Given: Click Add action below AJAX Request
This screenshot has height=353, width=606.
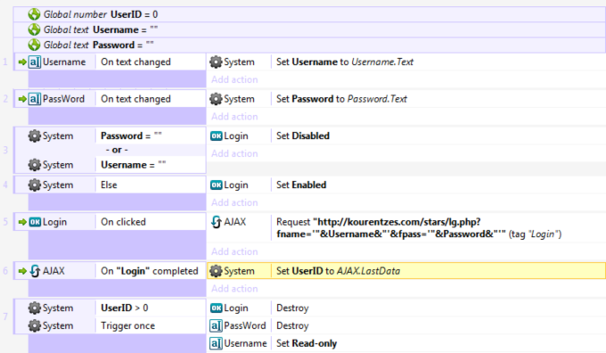Looking at the screenshot, I should [234, 251].
